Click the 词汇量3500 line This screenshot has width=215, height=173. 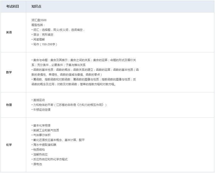39,20
